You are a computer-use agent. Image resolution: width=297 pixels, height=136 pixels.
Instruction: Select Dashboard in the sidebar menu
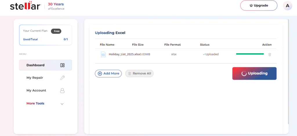click(46, 65)
